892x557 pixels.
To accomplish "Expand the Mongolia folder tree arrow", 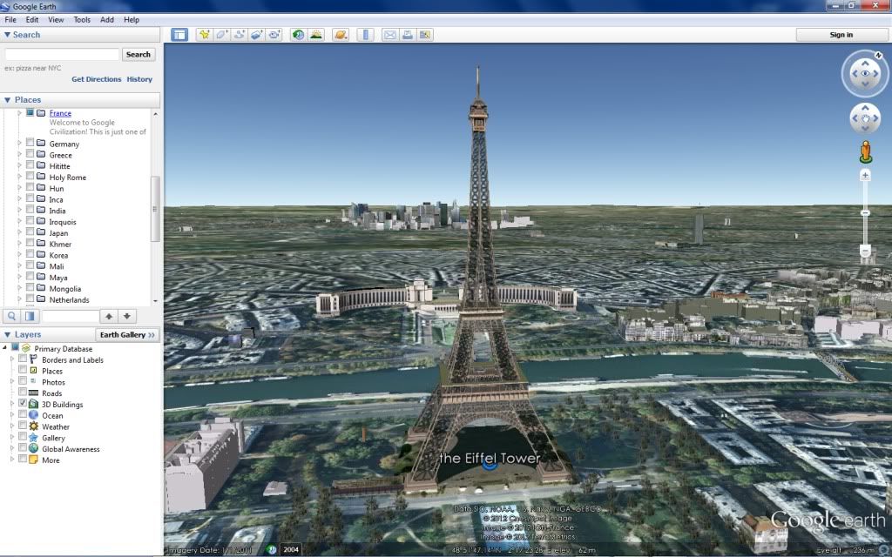I will pos(19,288).
